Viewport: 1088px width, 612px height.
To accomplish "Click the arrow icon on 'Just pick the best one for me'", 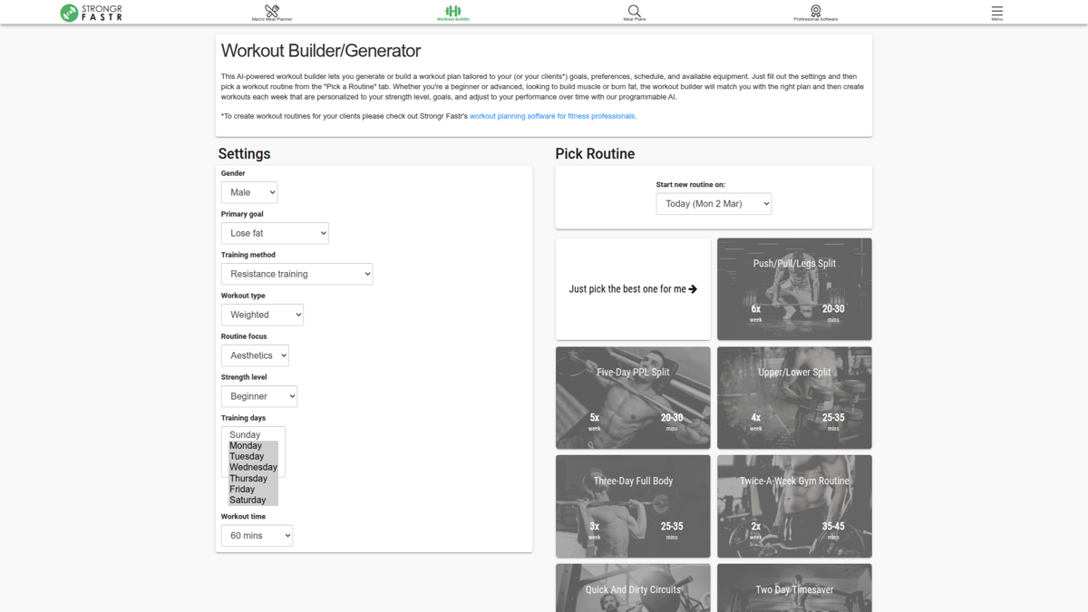I will (695, 288).
